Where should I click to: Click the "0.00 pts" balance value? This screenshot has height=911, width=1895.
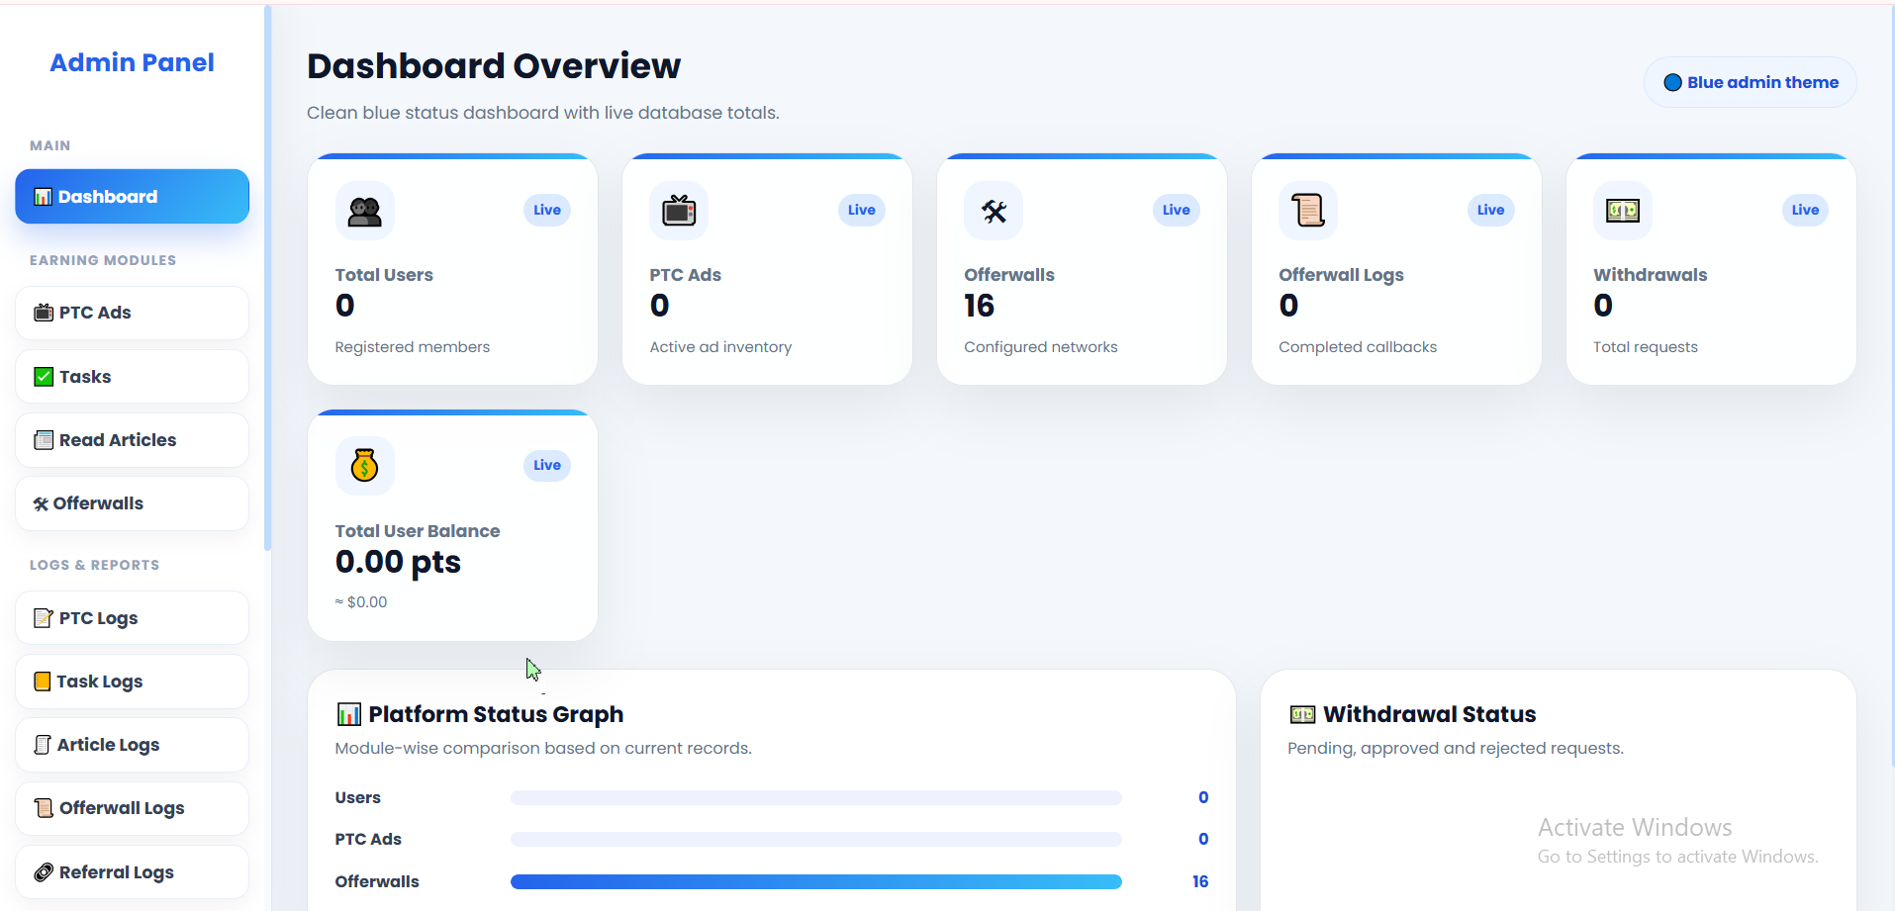tap(398, 562)
